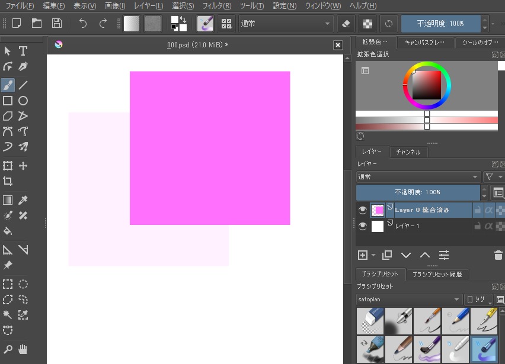Select the Rectangular Selection tool
Viewport: 505px width, 364px height.
(8, 284)
